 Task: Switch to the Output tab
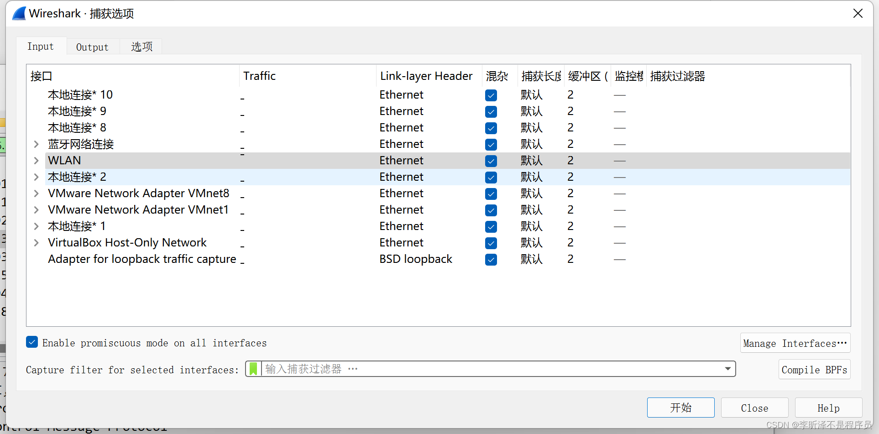point(93,47)
